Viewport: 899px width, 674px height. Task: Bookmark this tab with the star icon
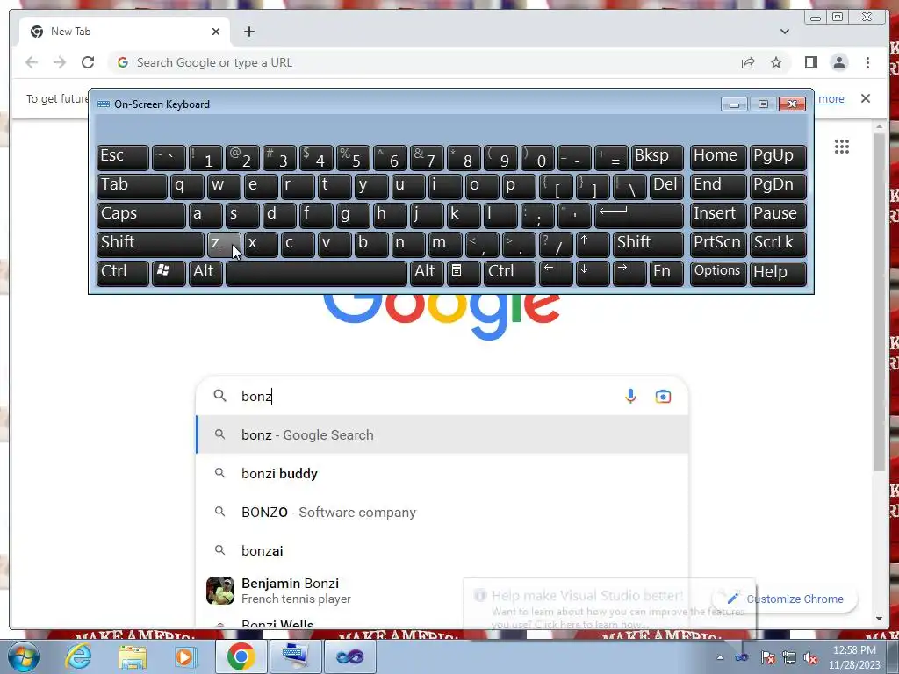(776, 62)
